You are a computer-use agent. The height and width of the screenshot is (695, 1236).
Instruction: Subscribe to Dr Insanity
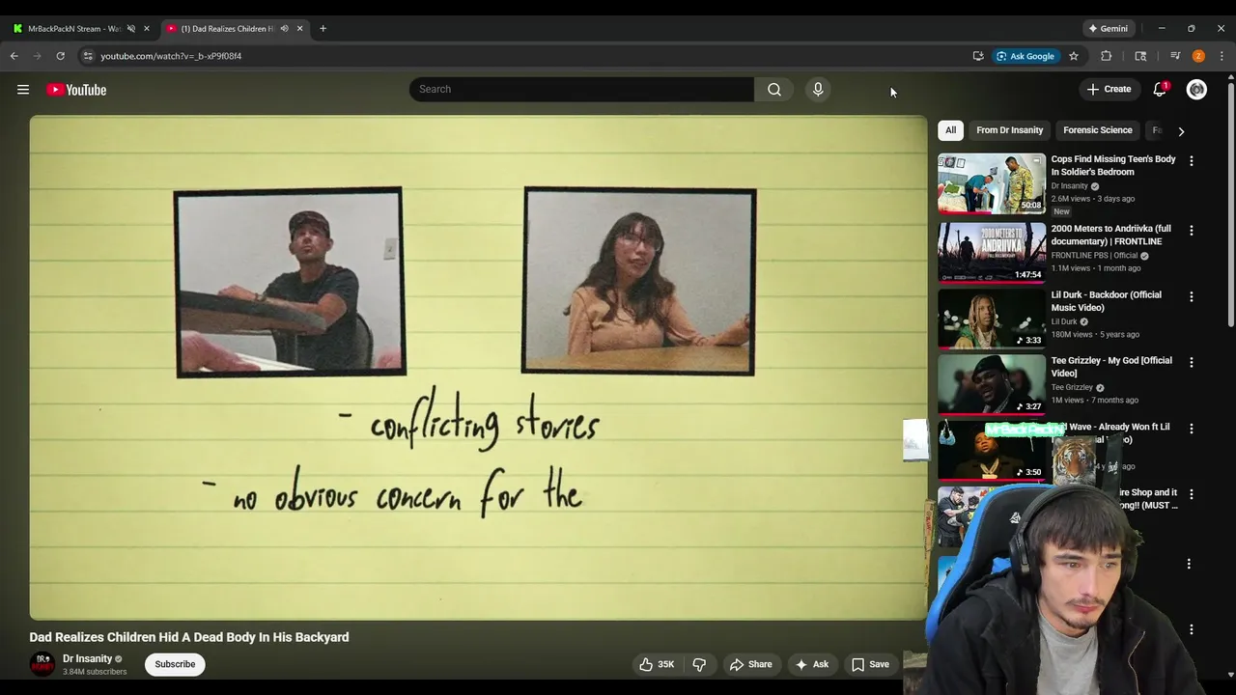[x=175, y=664]
